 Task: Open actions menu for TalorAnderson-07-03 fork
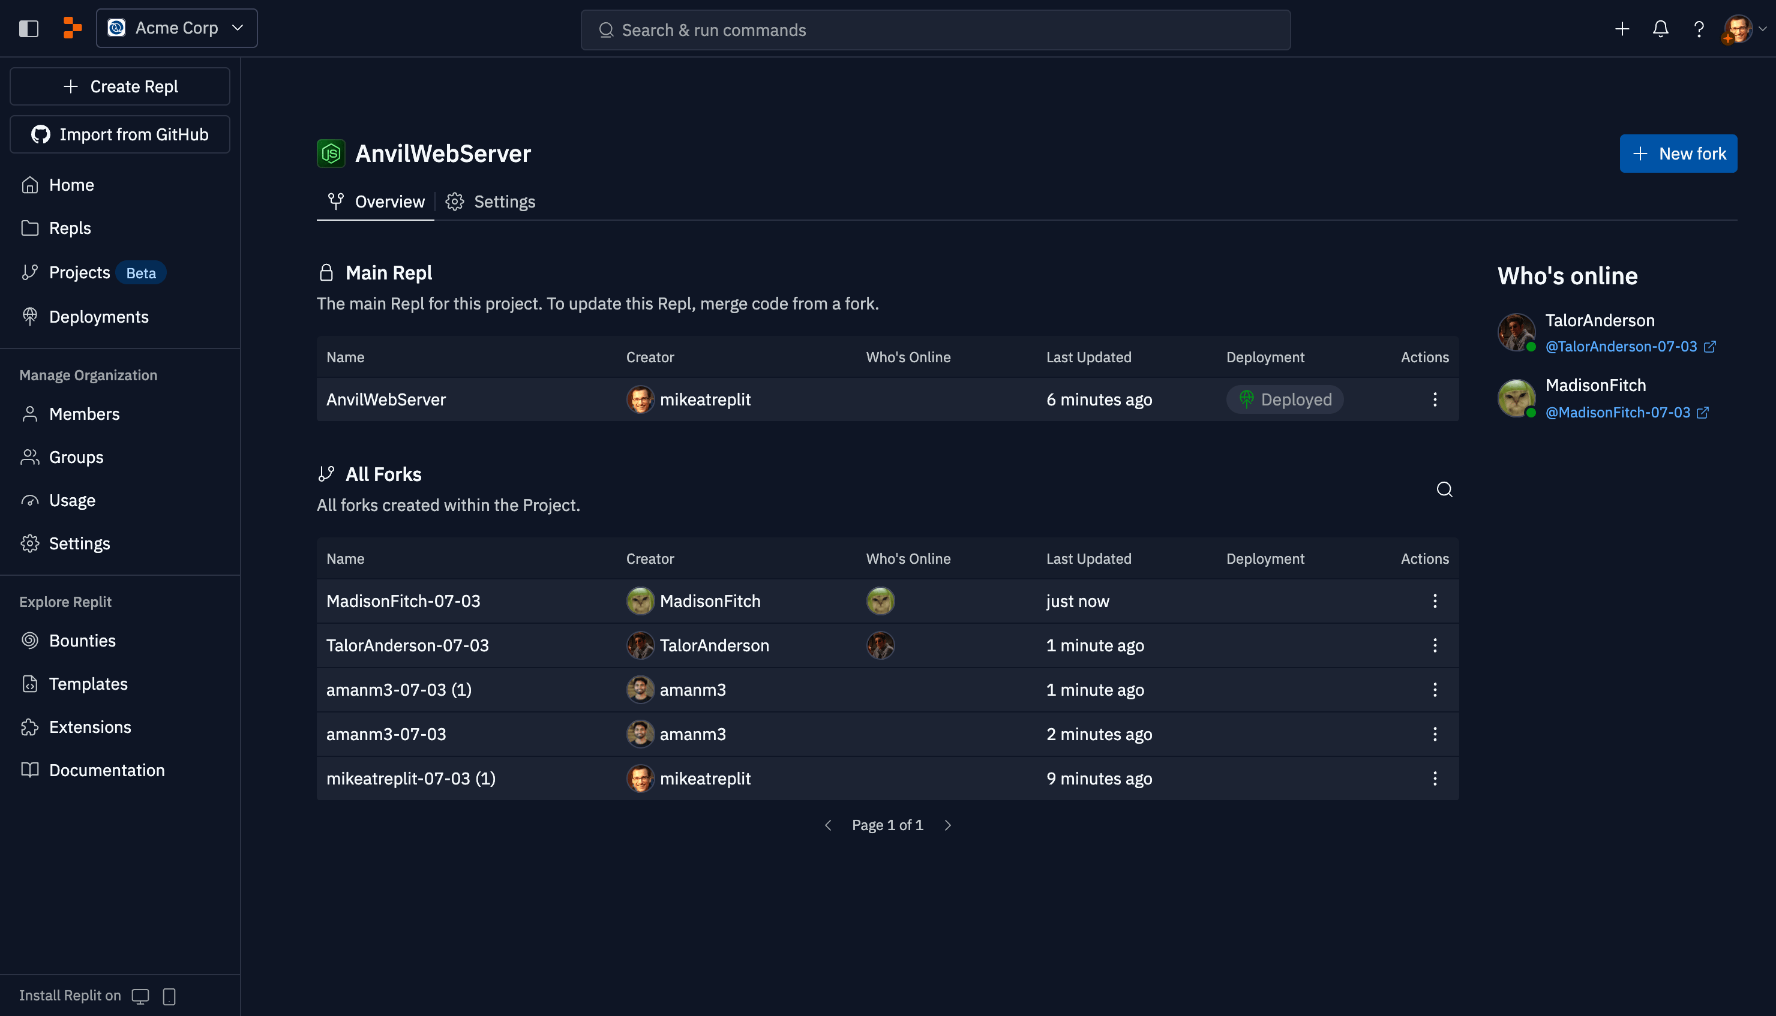click(1435, 645)
